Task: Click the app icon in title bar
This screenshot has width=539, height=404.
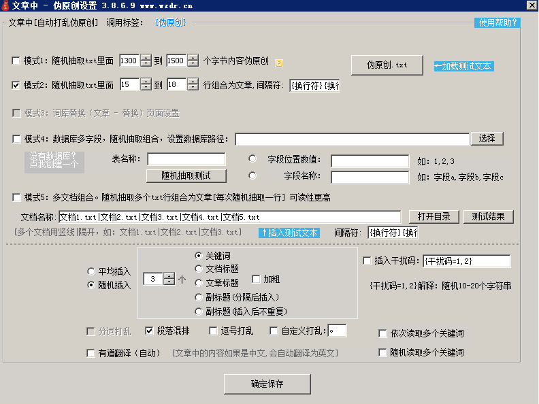Action: (x=5, y=5)
